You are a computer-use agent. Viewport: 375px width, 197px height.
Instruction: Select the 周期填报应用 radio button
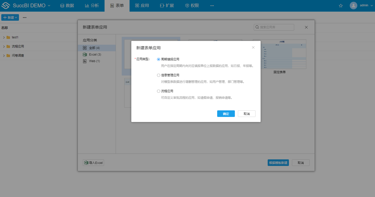click(x=159, y=59)
